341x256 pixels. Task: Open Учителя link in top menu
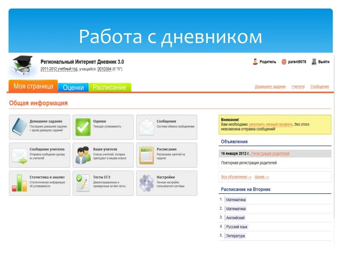(x=298, y=87)
